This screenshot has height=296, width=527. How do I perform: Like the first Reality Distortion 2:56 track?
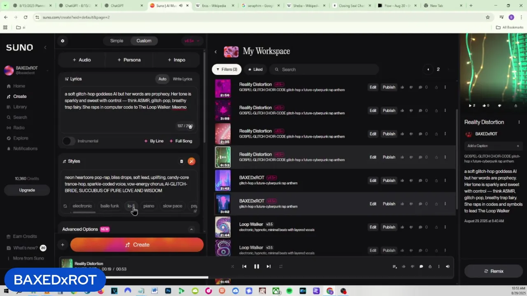point(402,87)
